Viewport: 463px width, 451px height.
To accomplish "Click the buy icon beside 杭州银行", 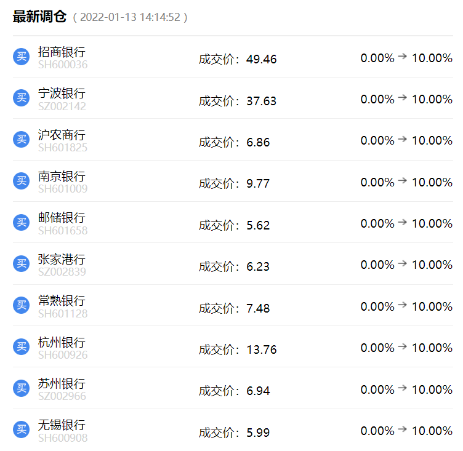I will pos(22,347).
